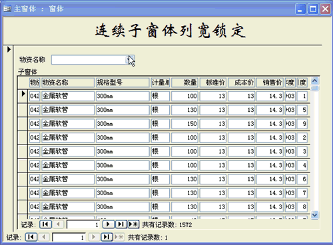Click main form record number box
Screen dimensions: 333x245
[x=69, y=238]
